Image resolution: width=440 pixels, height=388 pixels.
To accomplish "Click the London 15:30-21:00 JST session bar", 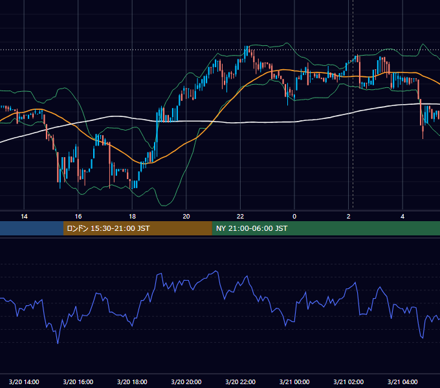I will 137,228.
